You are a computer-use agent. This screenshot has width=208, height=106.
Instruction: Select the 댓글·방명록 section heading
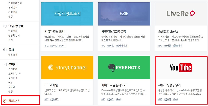pos(16,26)
